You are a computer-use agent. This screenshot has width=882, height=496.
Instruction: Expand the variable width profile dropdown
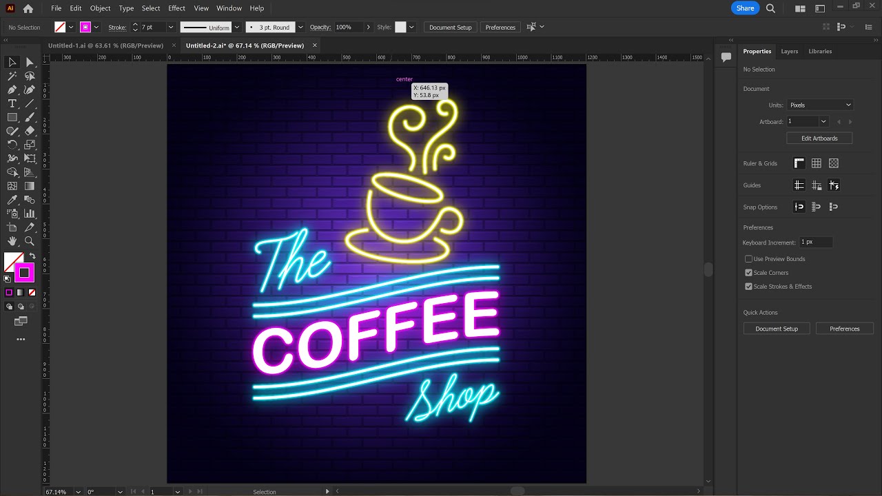pyautogui.click(x=236, y=28)
